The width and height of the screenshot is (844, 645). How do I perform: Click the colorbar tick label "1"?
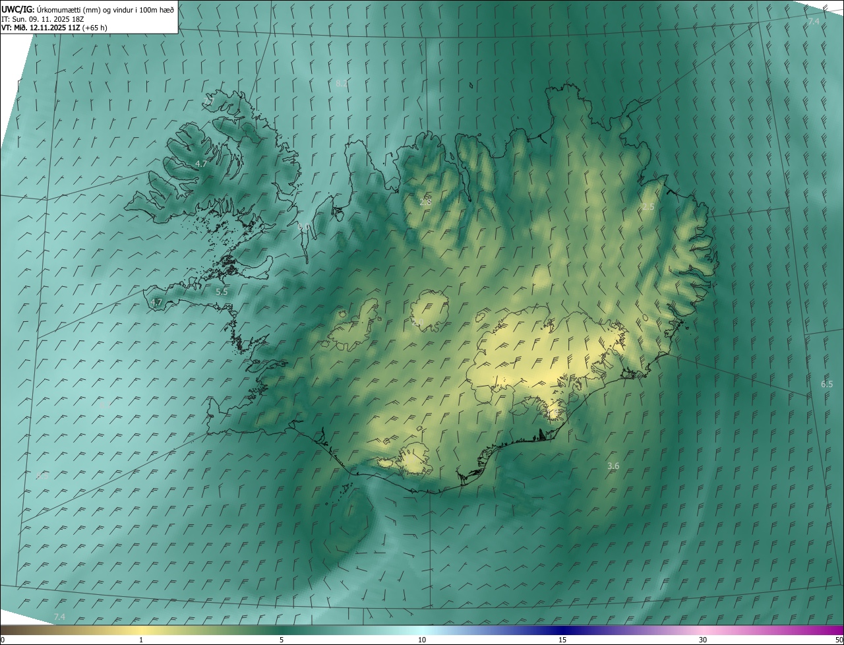point(141,640)
